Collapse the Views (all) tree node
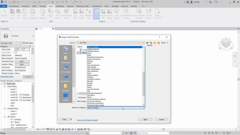This screenshot has width=240, height=135. (x=1, y=84)
